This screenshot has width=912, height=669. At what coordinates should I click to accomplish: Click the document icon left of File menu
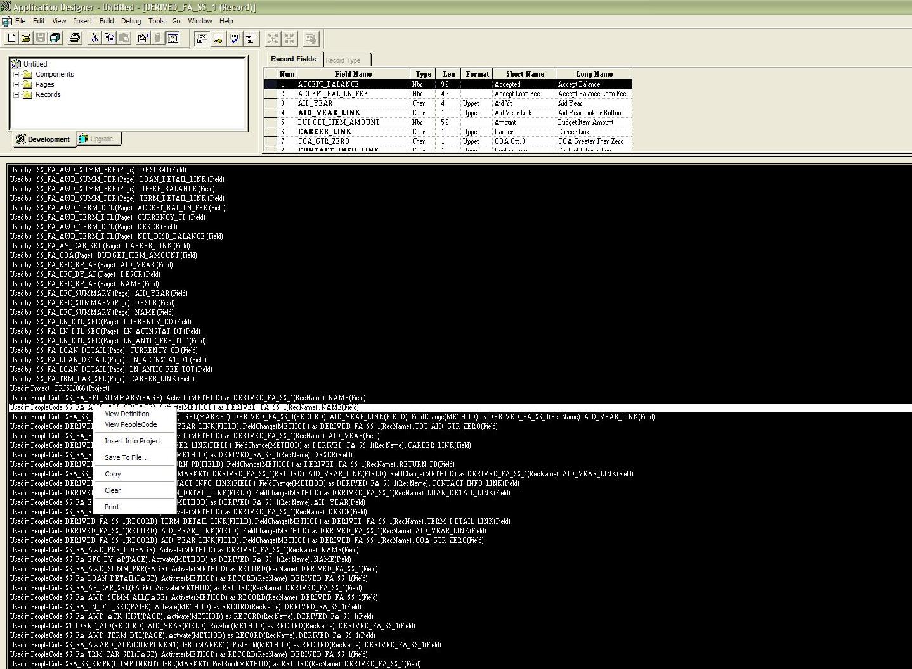[6, 21]
